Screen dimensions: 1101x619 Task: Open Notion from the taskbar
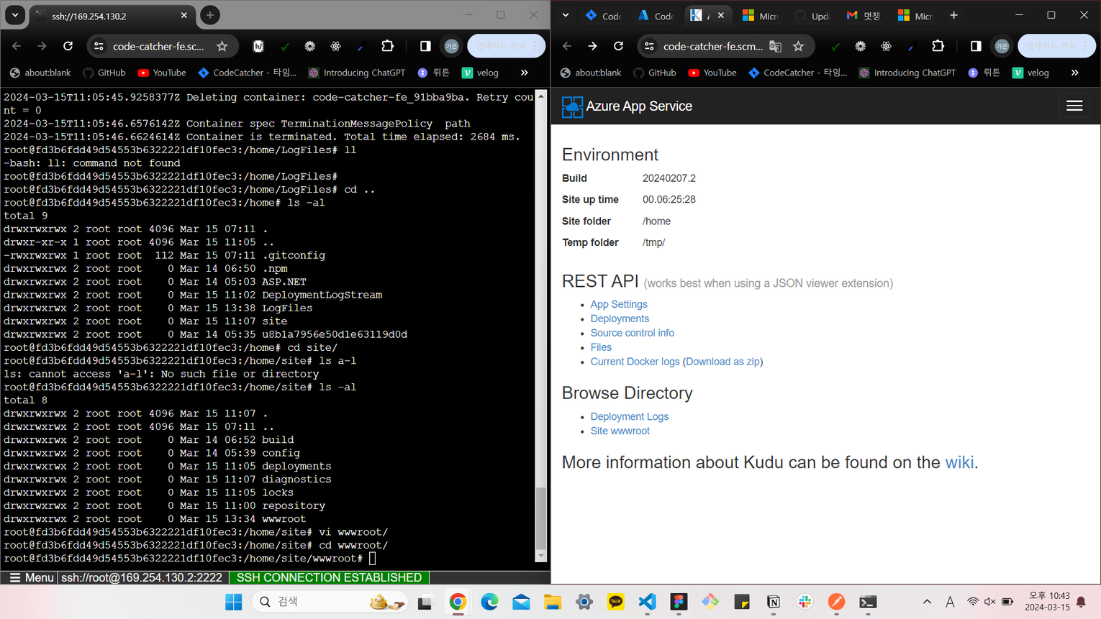tap(774, 602)
